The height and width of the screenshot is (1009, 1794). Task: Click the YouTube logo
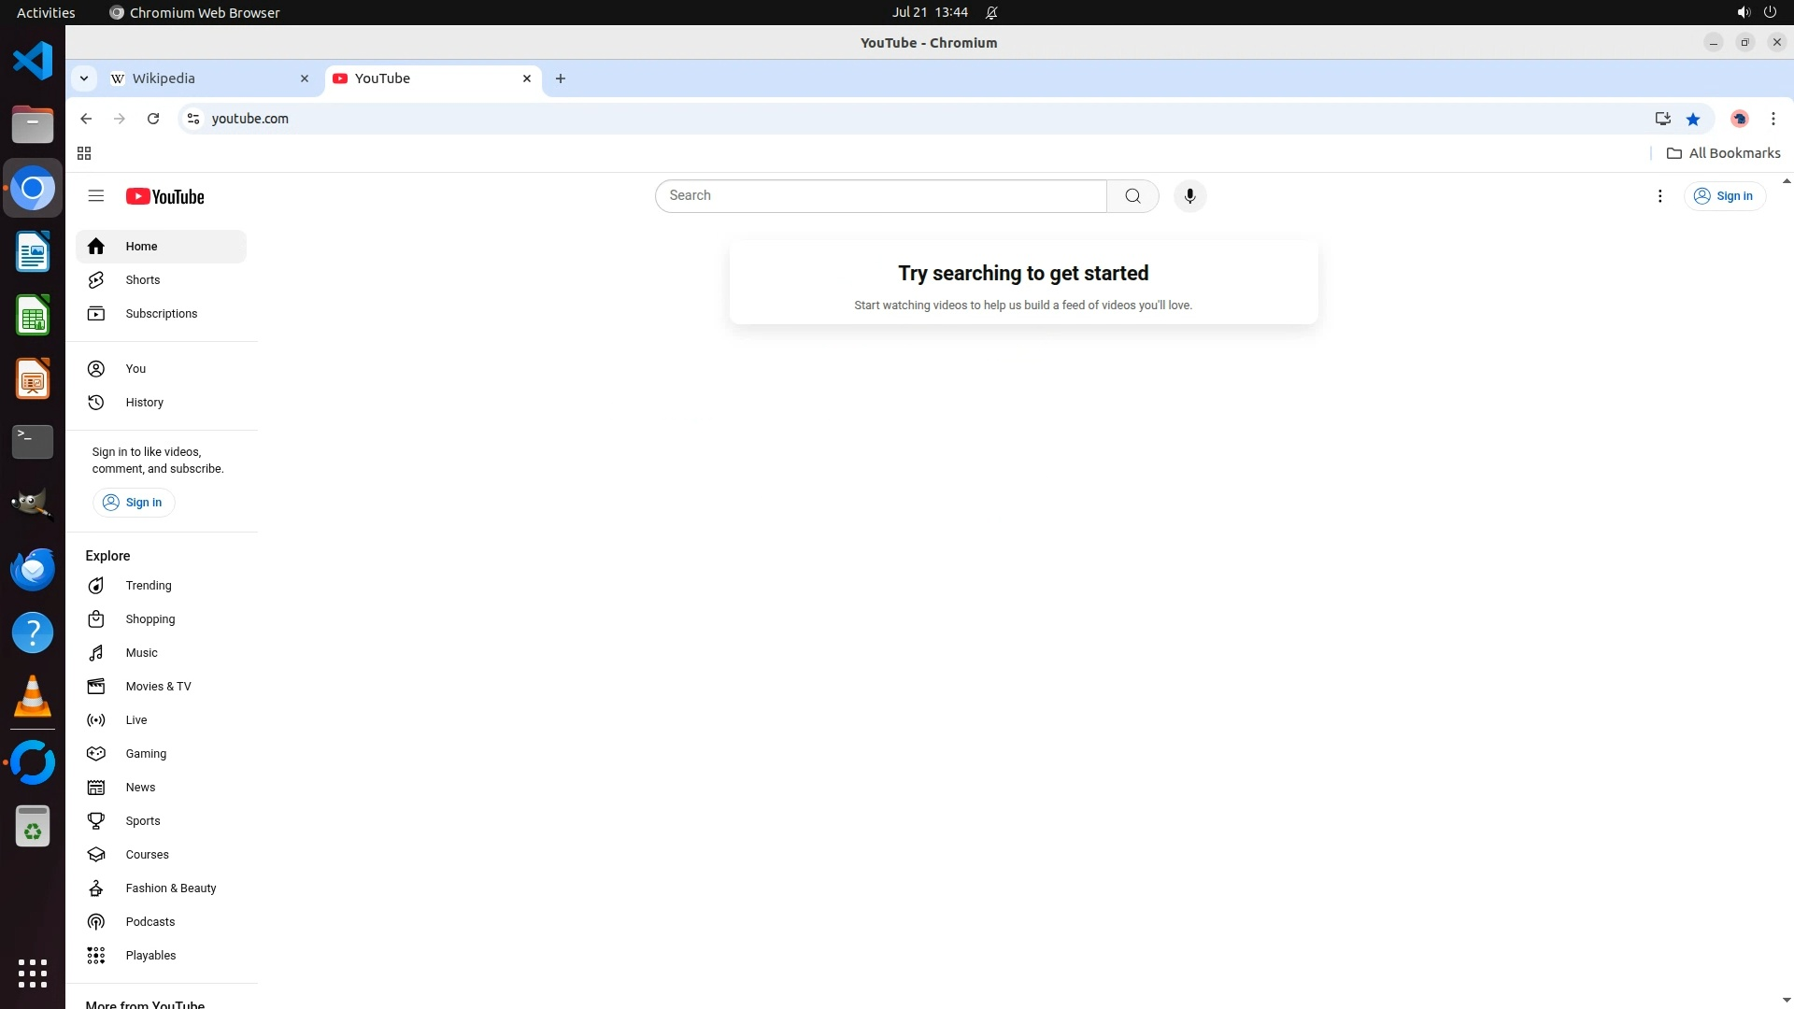(165, 196)
